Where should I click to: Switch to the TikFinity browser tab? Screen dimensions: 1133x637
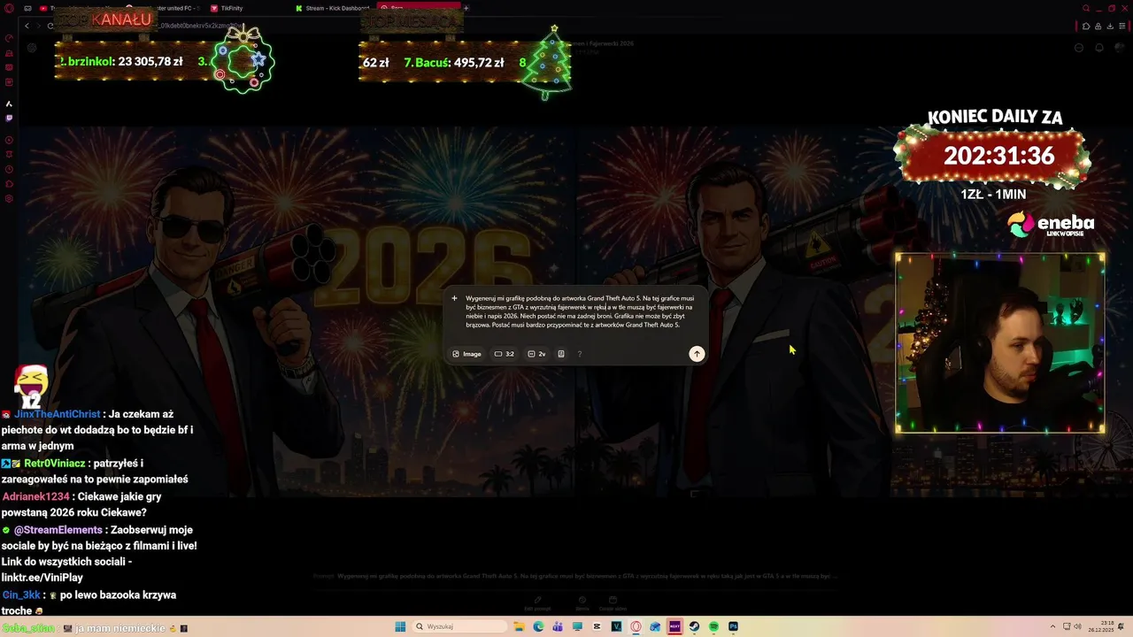[227, 8]
